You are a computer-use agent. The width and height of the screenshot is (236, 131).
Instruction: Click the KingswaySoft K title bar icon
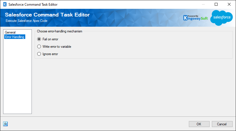click(5, 4)
